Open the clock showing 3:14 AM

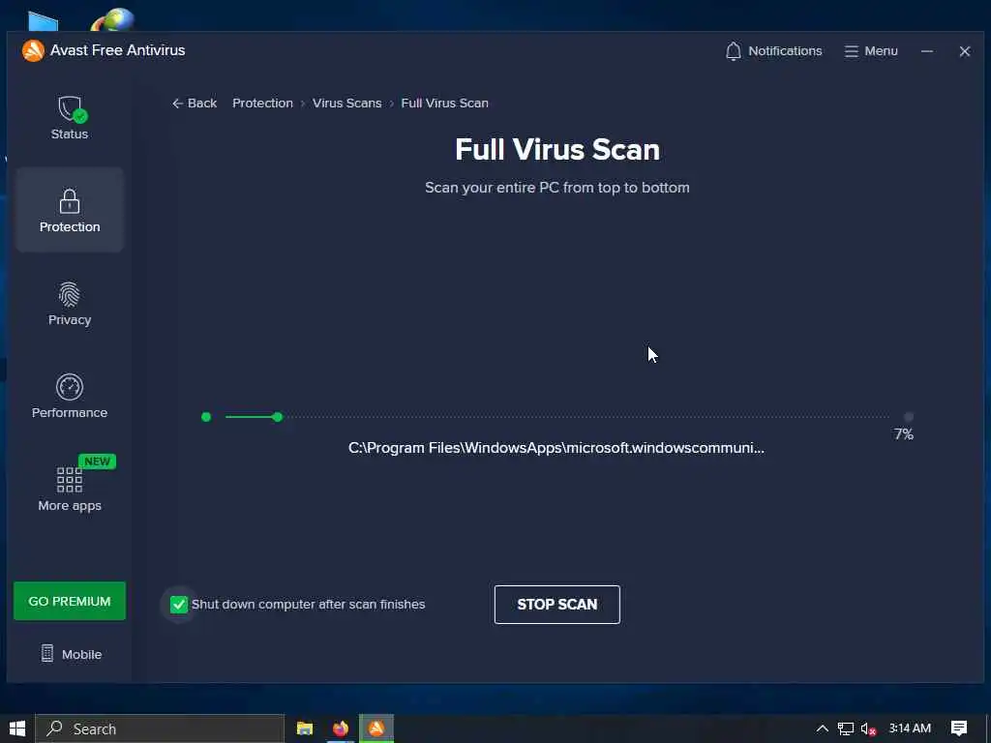pyautogui.click(x=910, y=728)
